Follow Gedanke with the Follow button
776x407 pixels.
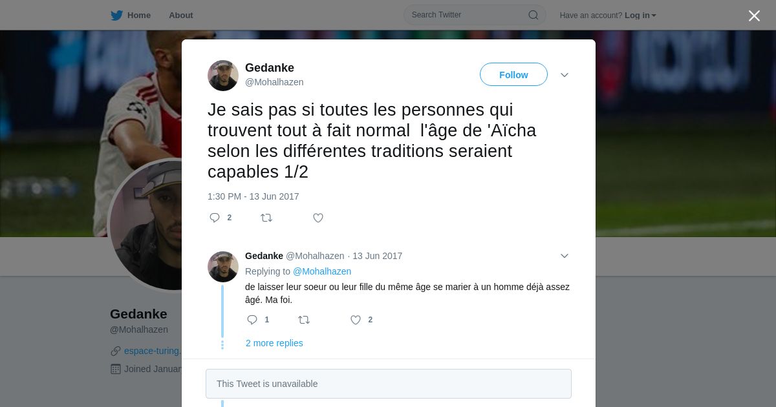(x=513, y=74)
